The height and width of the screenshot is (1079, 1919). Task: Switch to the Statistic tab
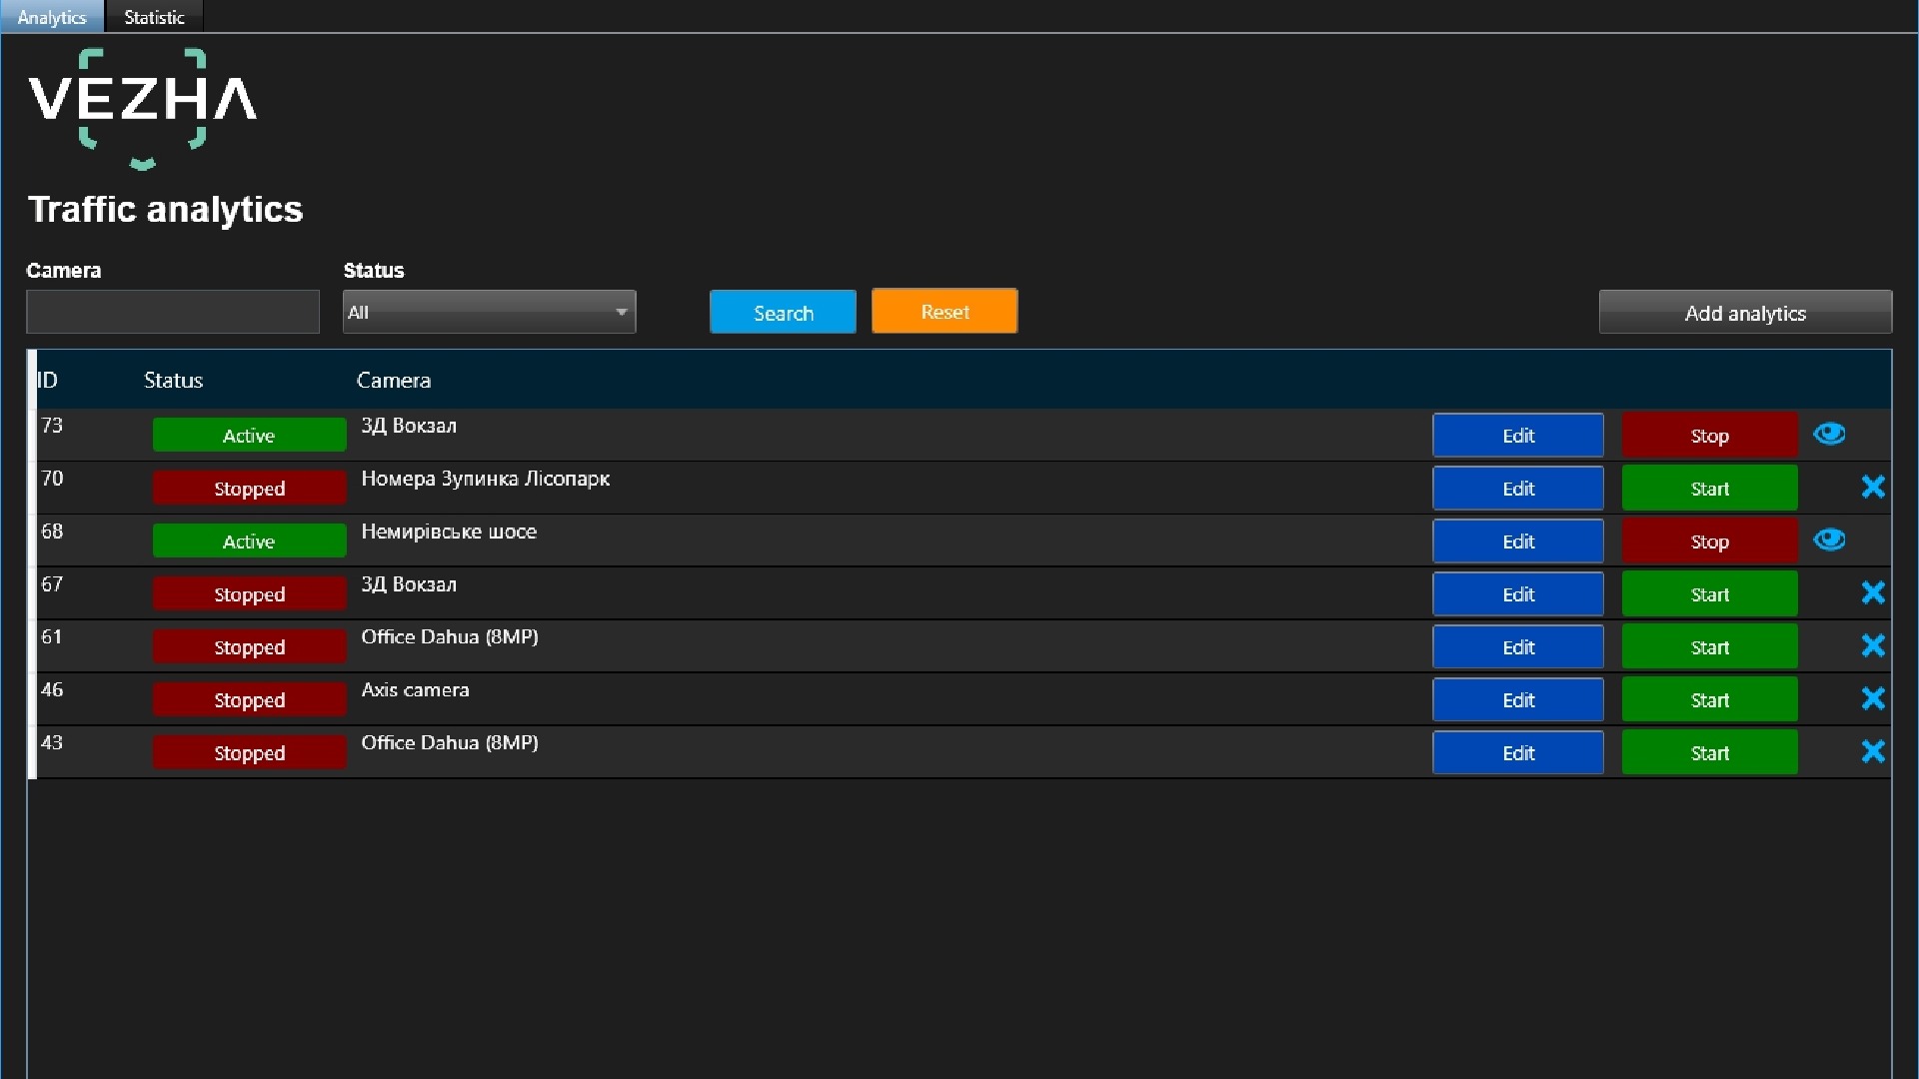pyautogui.click(x=154, y=17)
